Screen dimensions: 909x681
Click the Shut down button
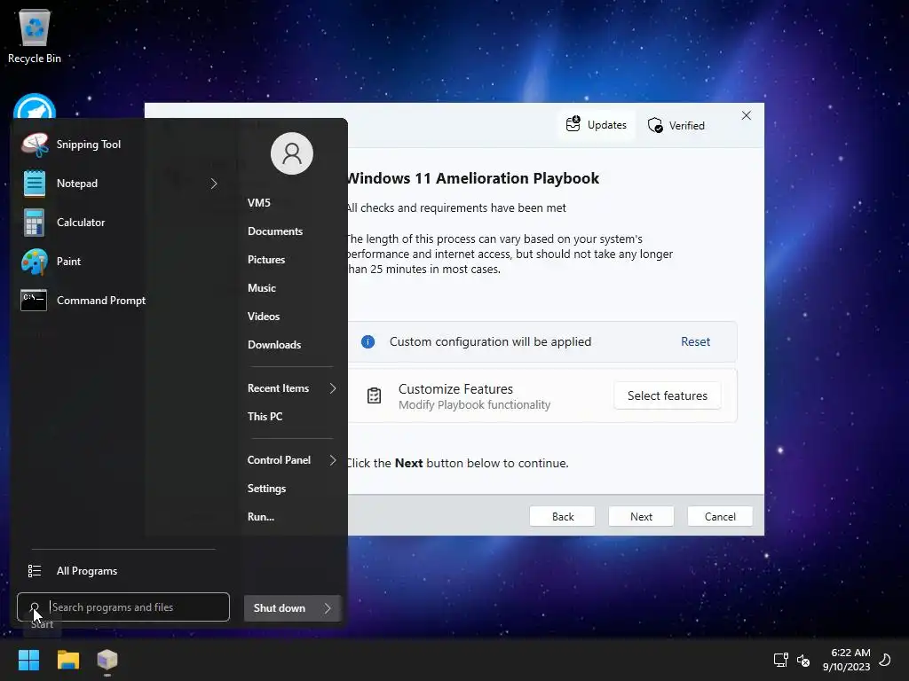click(280, 608)
